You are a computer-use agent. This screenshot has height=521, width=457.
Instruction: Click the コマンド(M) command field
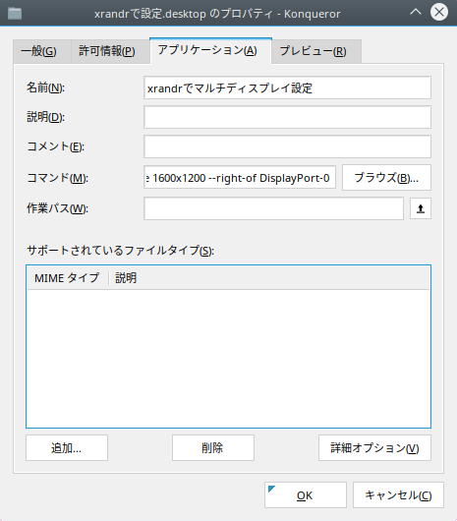tap(240, 177)
